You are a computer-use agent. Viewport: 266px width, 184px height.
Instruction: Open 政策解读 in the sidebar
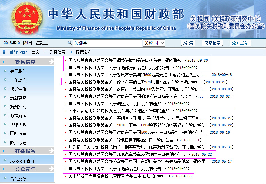point(18,116)
